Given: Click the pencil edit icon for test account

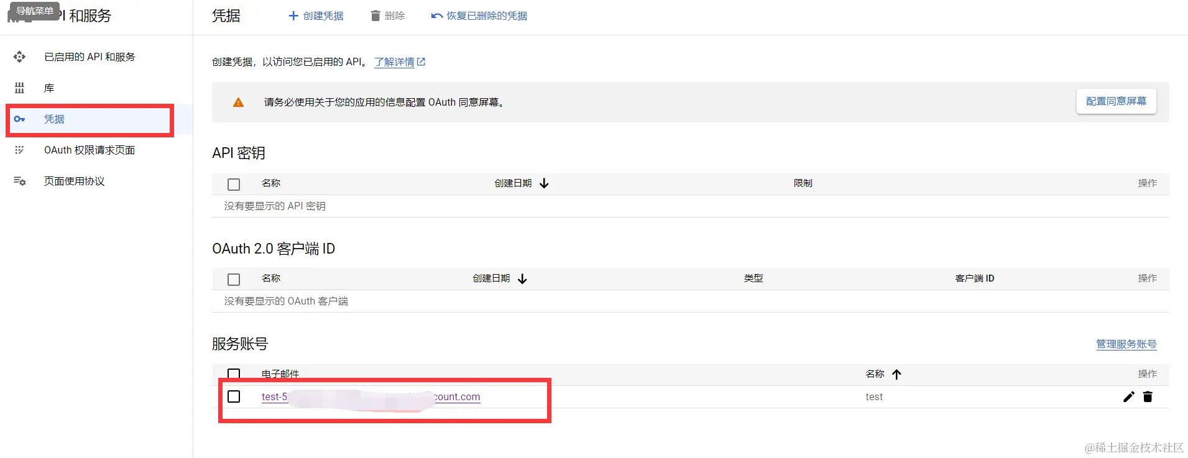Looking at the screenshot, I should tap(1129, 396).
